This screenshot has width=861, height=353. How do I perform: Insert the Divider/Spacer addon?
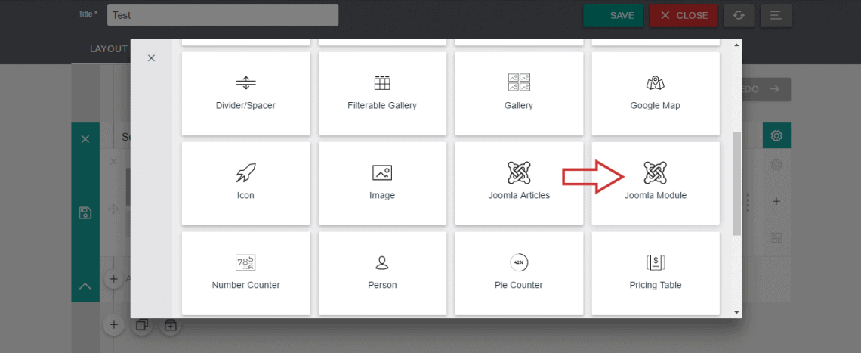(x=245, y=93)
